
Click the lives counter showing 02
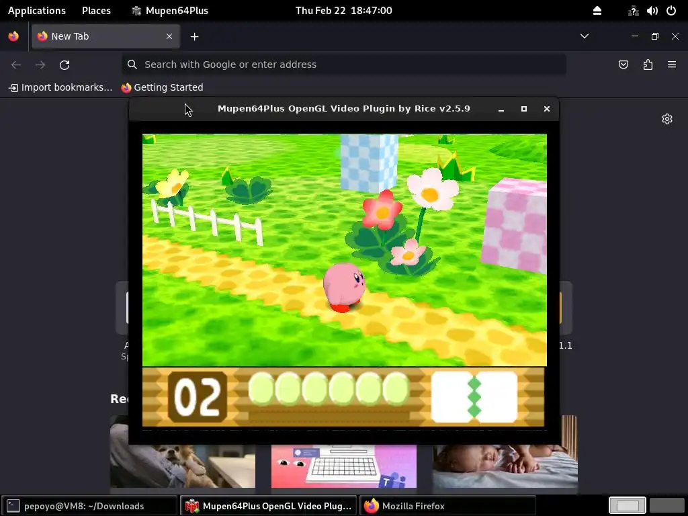[198, 397]
